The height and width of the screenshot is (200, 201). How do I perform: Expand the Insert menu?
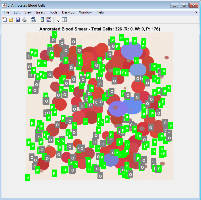[40, 12]
